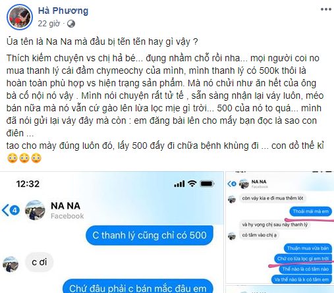The image size is (334, 293).
Task: Click the NA NA chat name header
Action: point(65,206)
